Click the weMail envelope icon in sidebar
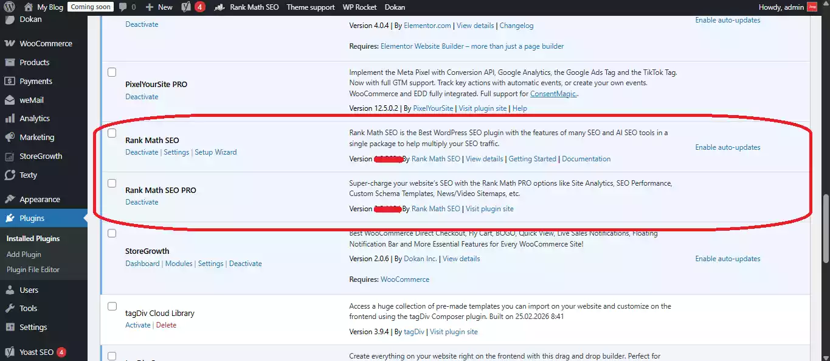The width and height of the screenshot is (830, 361). pos(10,100)
